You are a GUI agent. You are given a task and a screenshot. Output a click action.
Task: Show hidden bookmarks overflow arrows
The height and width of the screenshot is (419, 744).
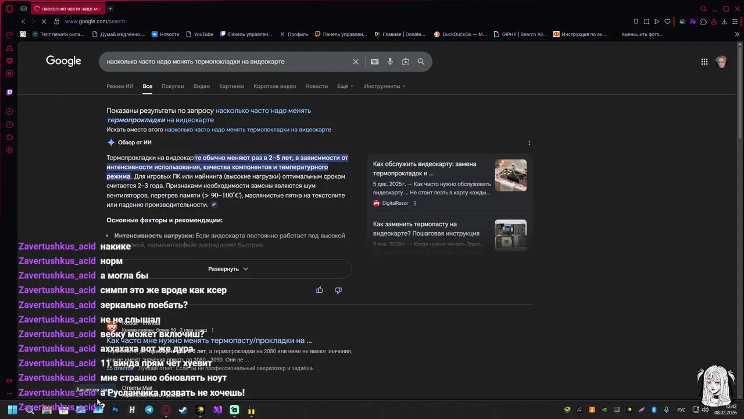[x=738, y=34]
